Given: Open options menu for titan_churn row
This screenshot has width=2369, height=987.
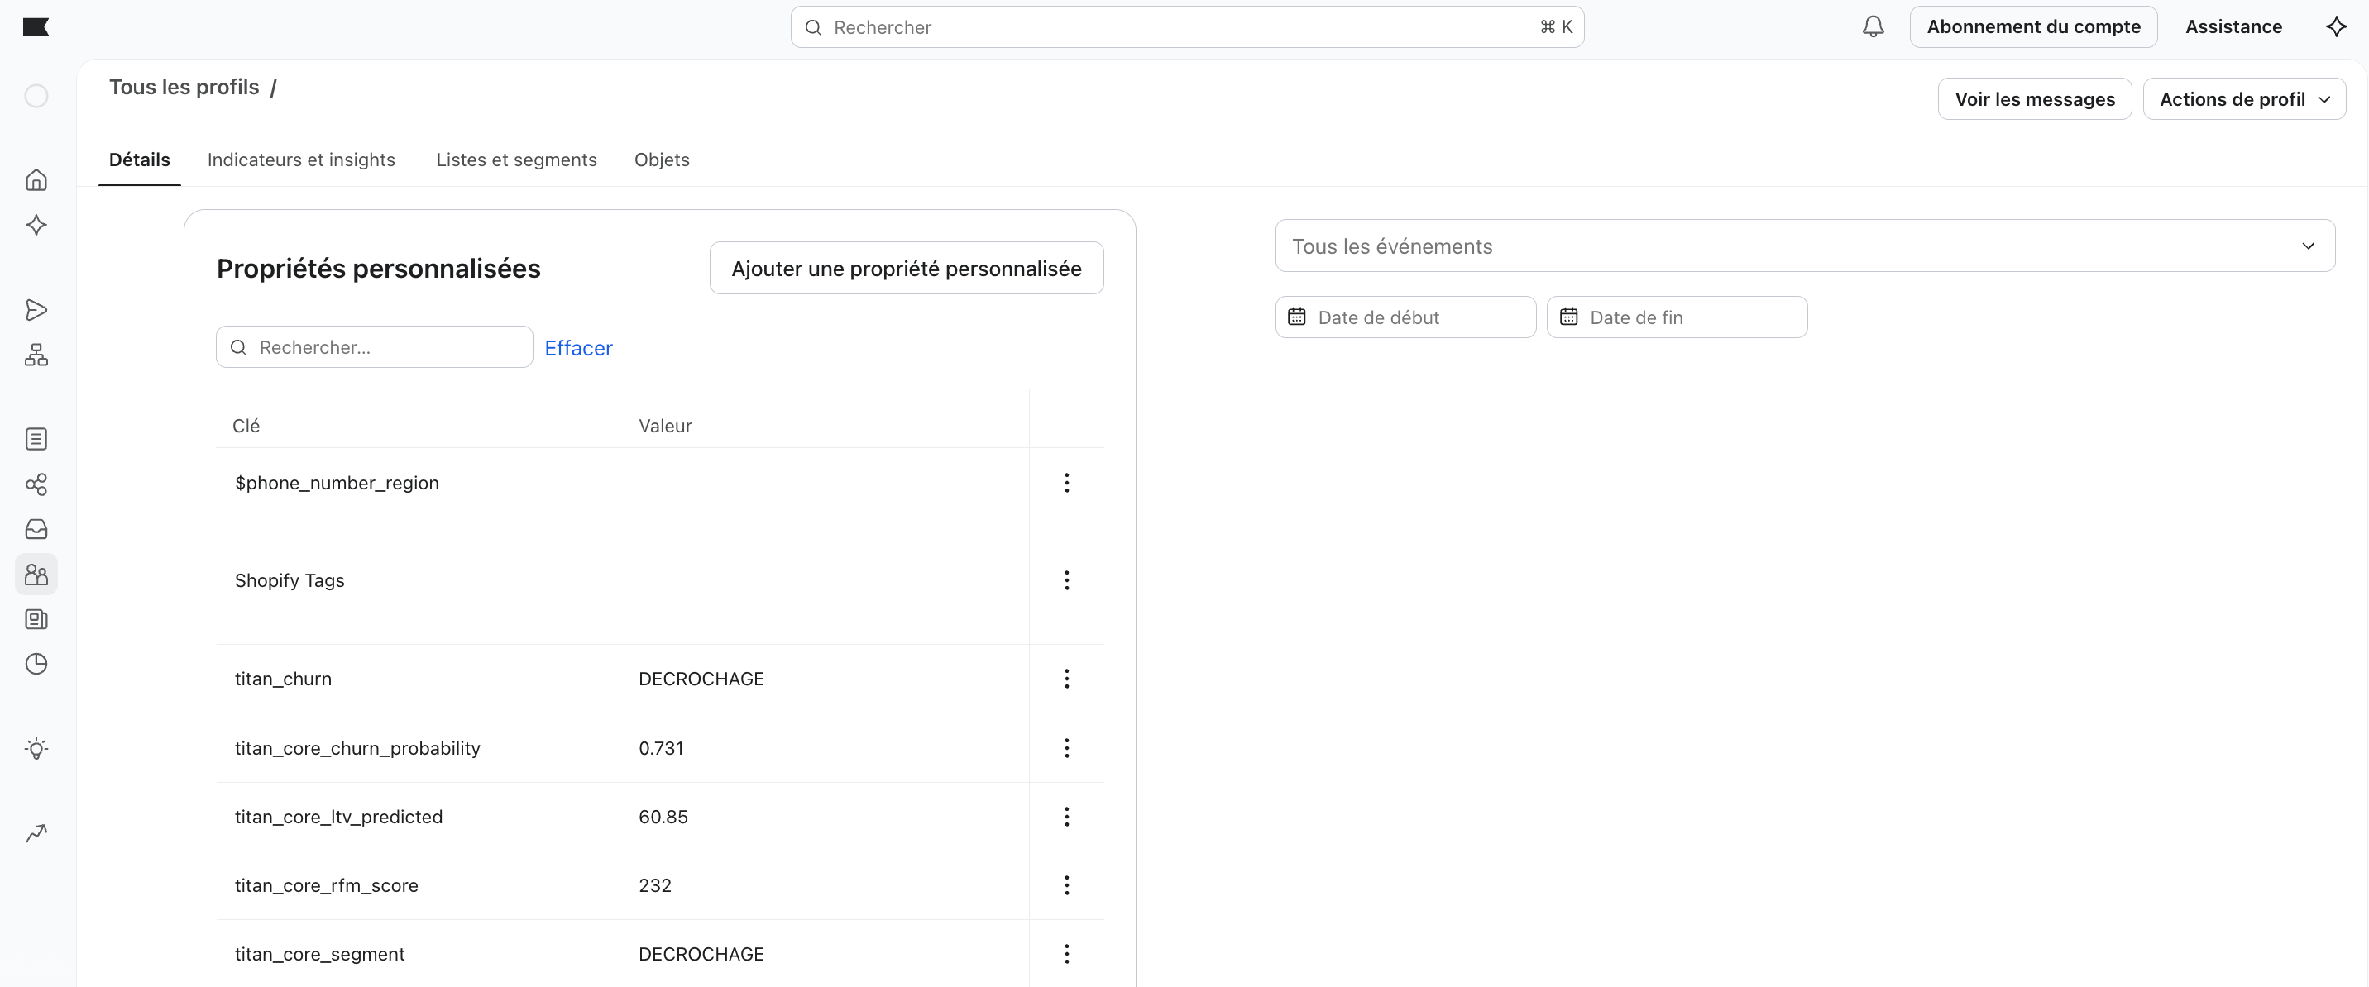Looking at the screenshot, I should coord(1067,678).
